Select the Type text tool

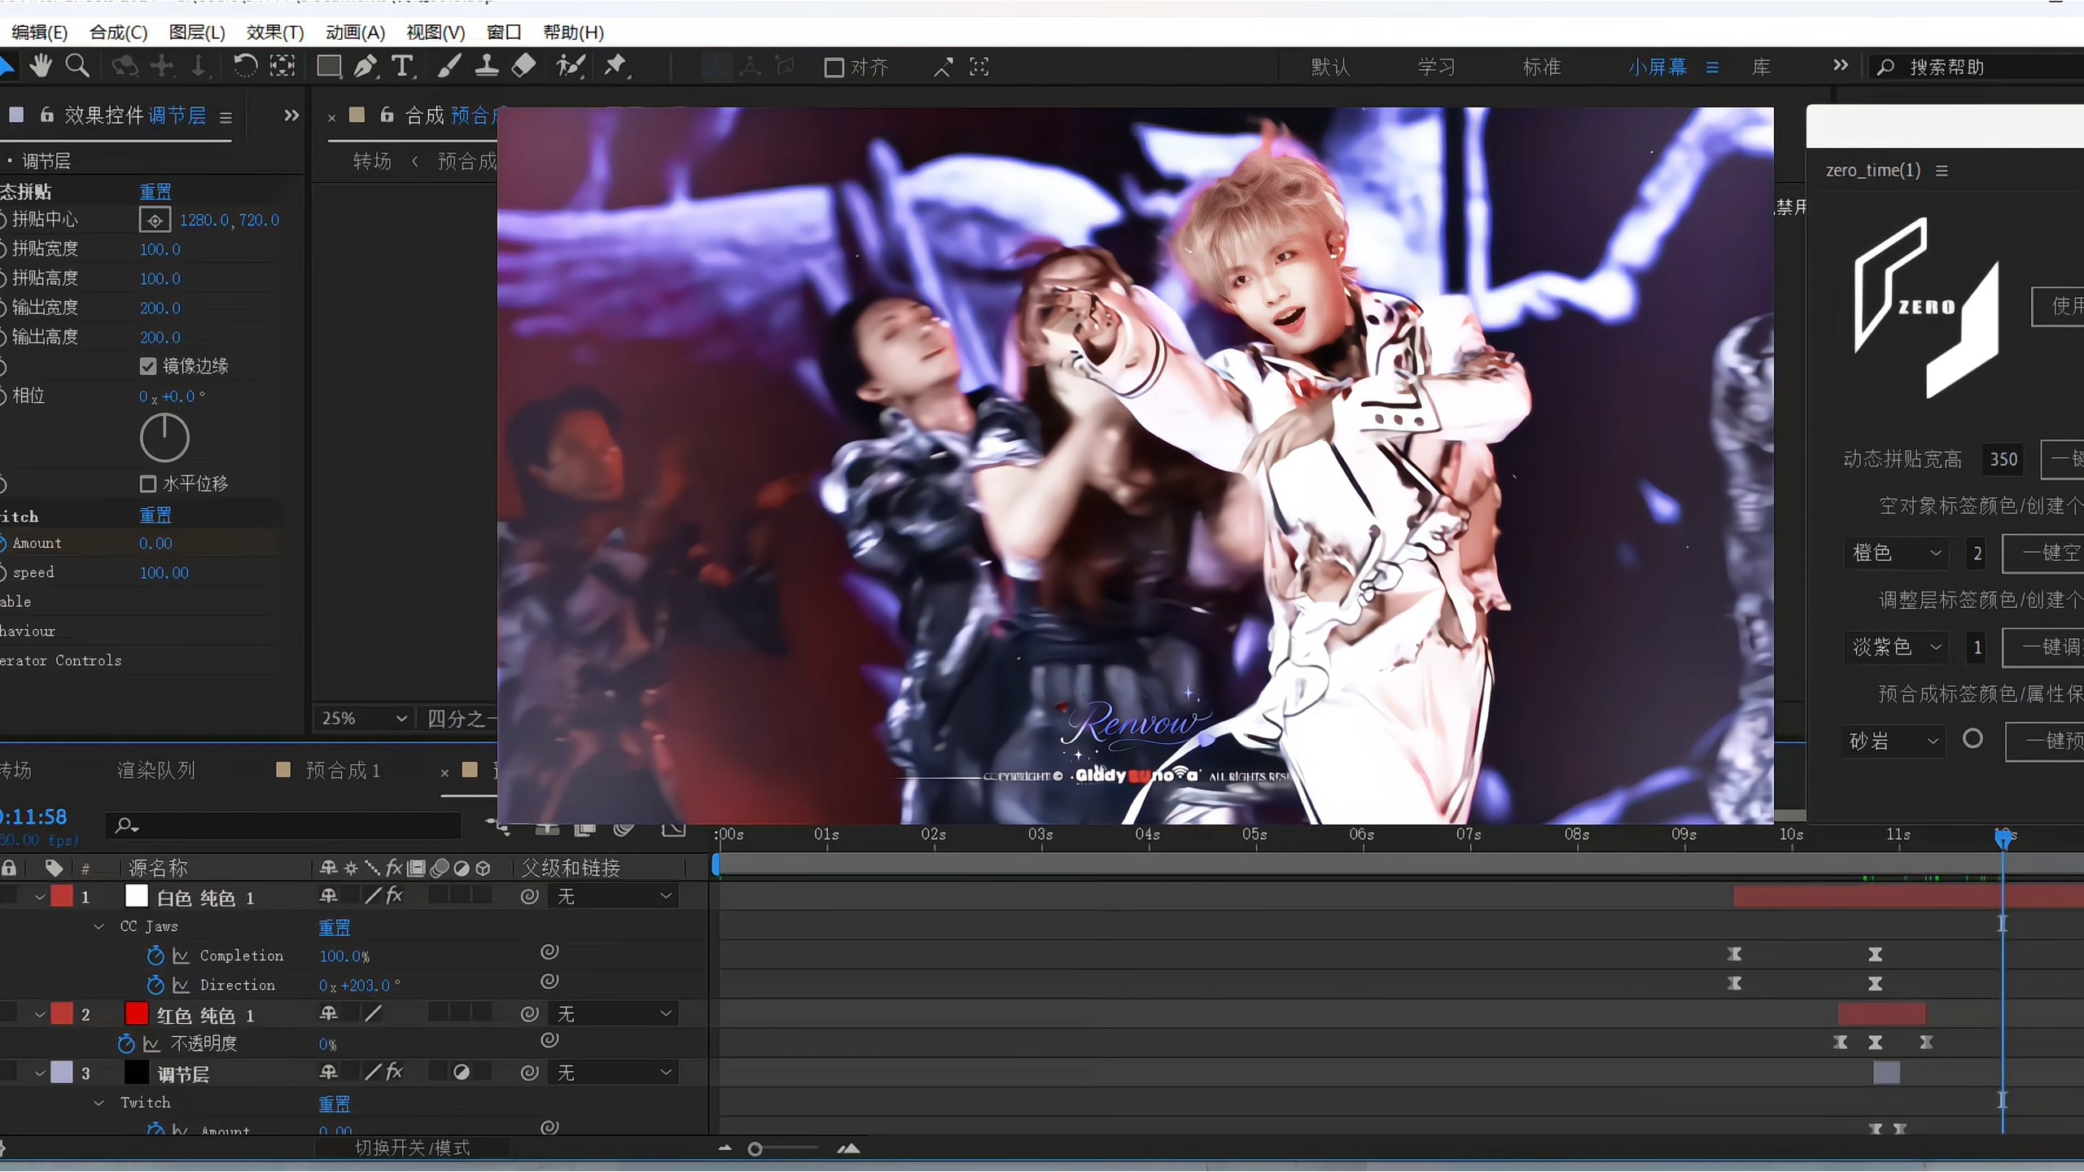pyautogui.click(x=402, y=66)
